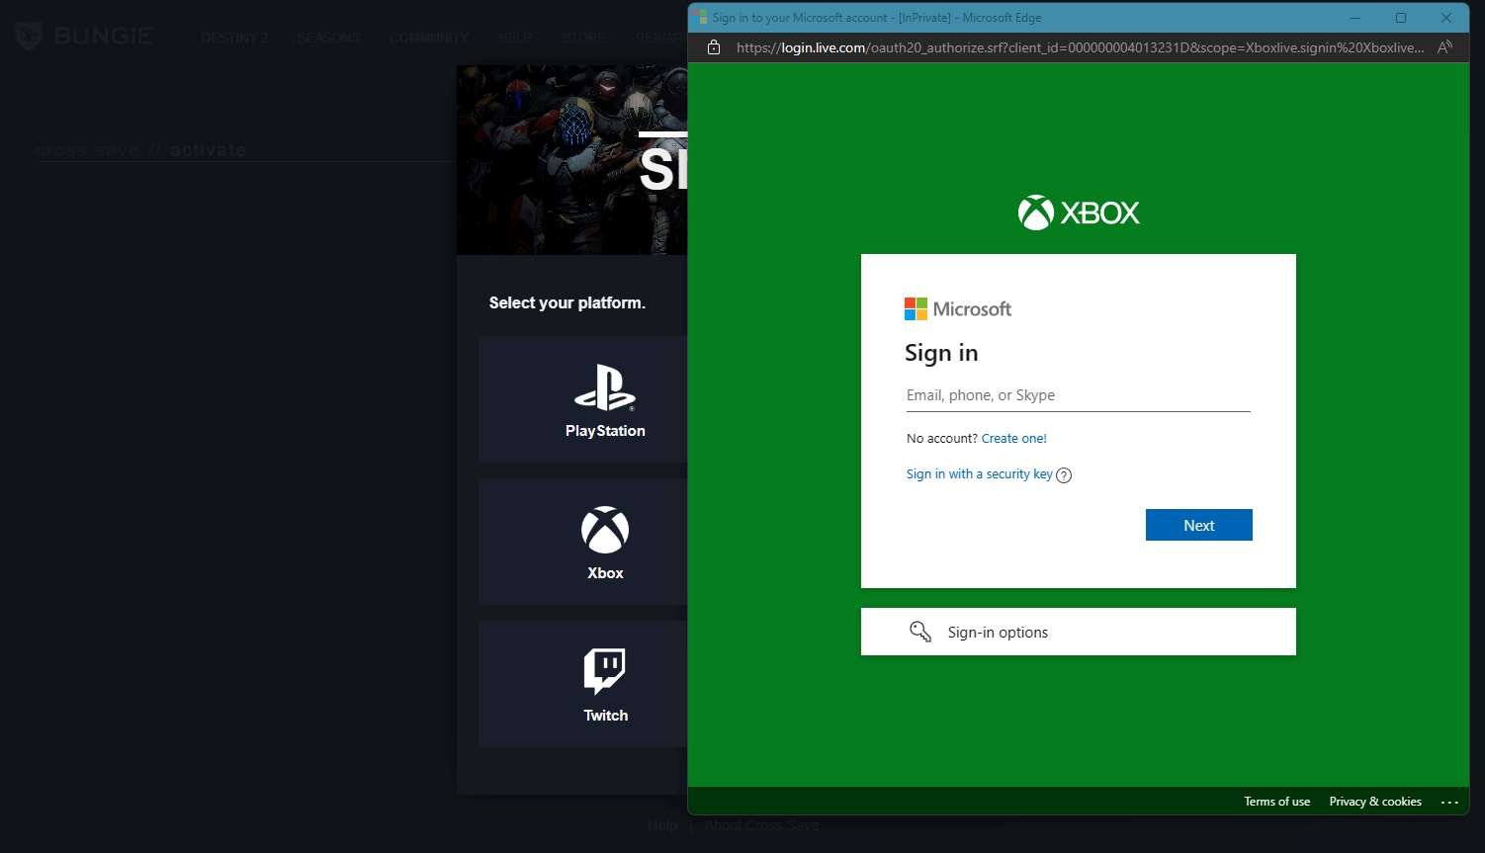Click the "Create one!" account link
This screenshot has width=1485, height=853.
pos(1013,439)
